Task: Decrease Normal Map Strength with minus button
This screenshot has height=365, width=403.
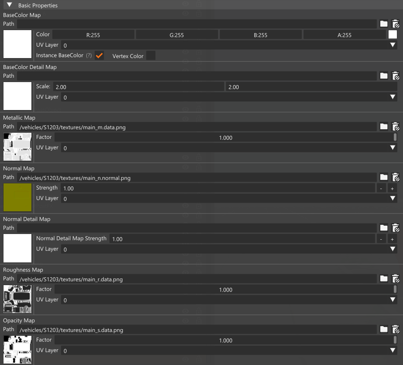Action: 381,189
